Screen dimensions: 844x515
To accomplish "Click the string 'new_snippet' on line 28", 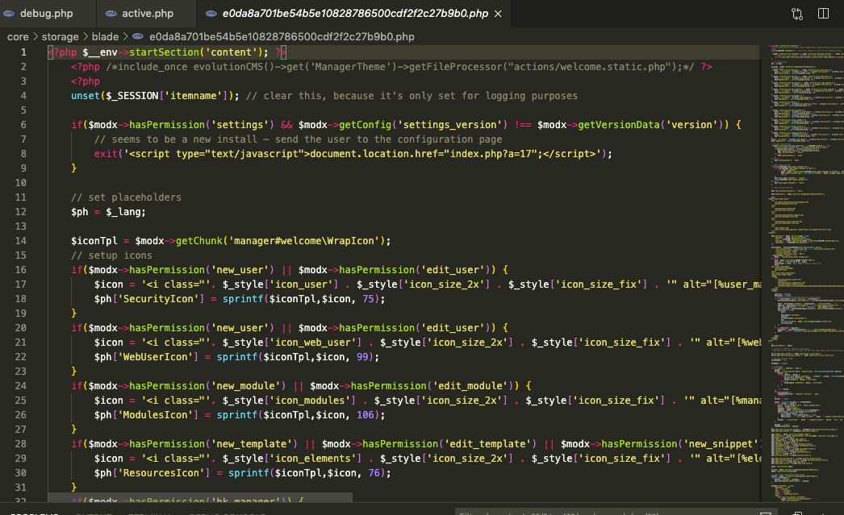I will 721,444.
